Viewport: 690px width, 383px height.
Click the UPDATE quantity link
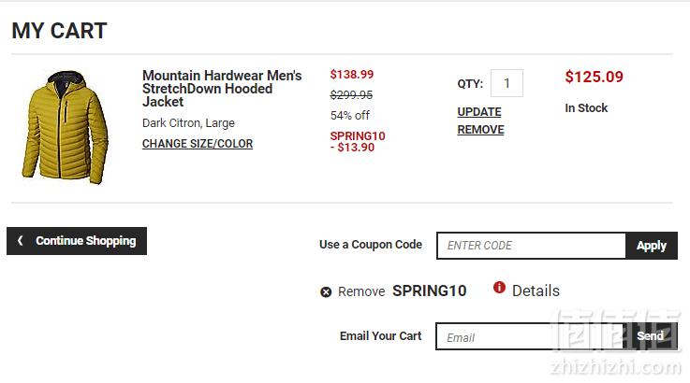(x=479, y=112)
